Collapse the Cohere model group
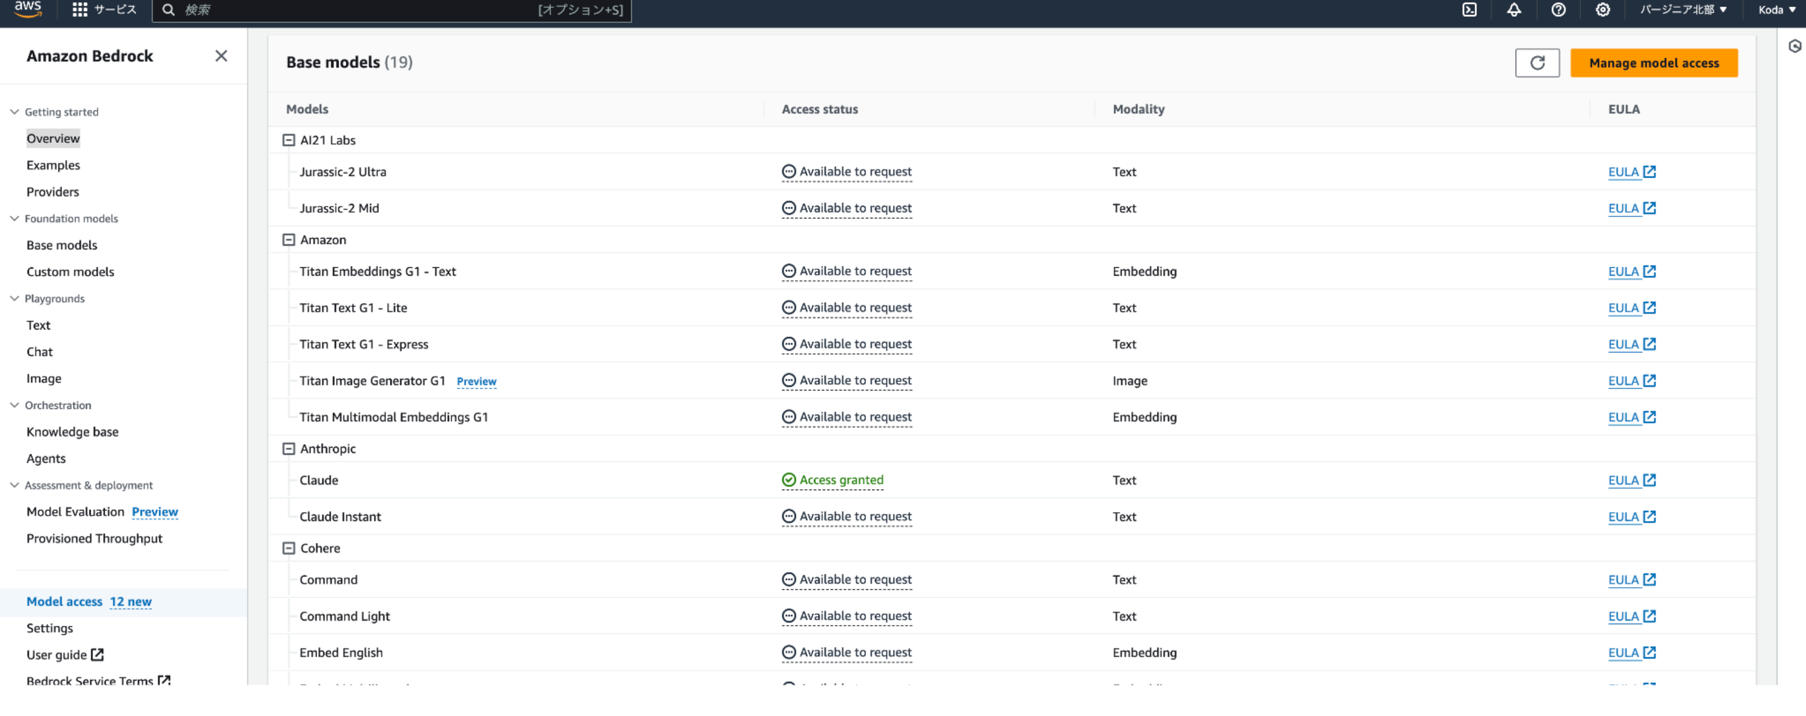This screenshot has width=1806, height=716. point(288,548)
